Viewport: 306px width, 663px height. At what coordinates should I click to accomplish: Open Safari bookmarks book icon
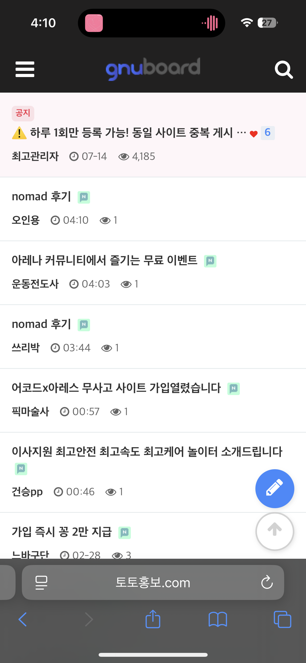pos(217,619)
